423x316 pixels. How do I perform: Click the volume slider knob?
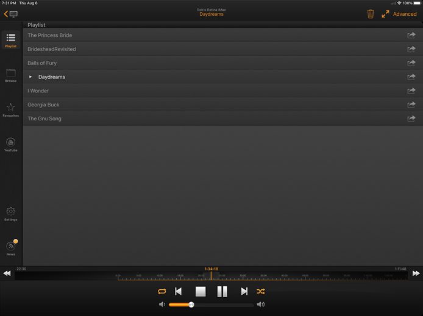191,304
